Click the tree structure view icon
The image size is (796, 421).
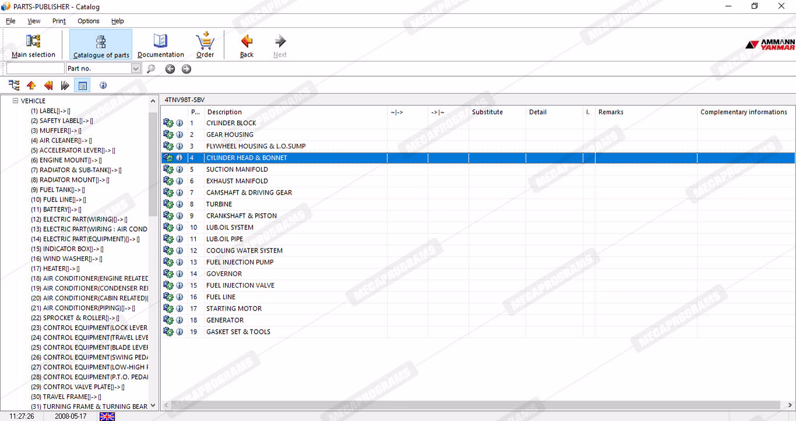pos(15,86)
